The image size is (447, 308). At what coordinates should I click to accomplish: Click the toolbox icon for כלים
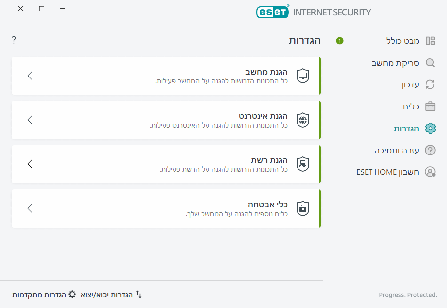[x=430, y=106]
